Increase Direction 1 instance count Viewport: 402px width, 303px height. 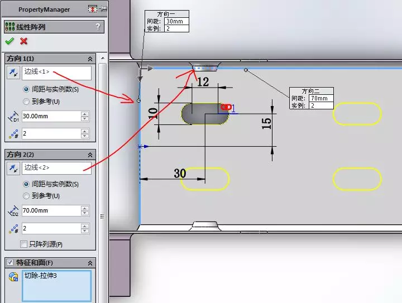85,131
